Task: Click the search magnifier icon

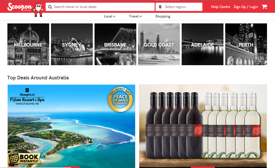Action: coord(50,7)
